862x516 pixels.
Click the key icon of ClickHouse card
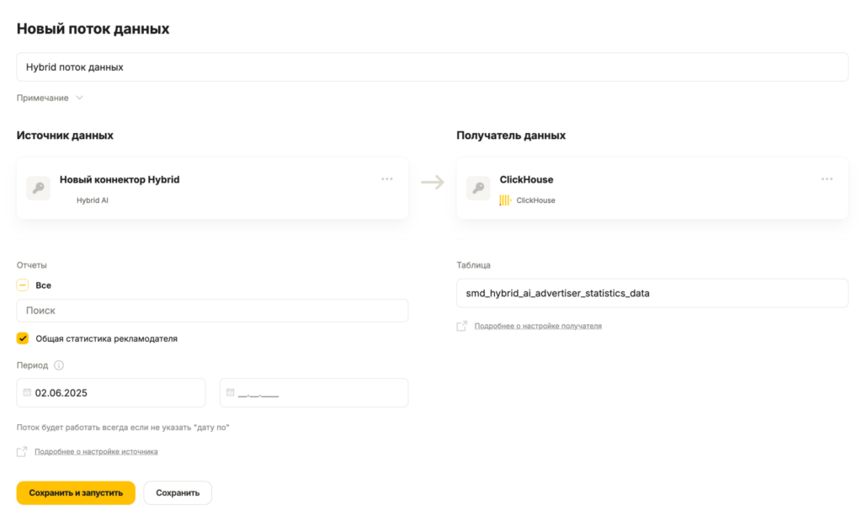click(478, 188)
